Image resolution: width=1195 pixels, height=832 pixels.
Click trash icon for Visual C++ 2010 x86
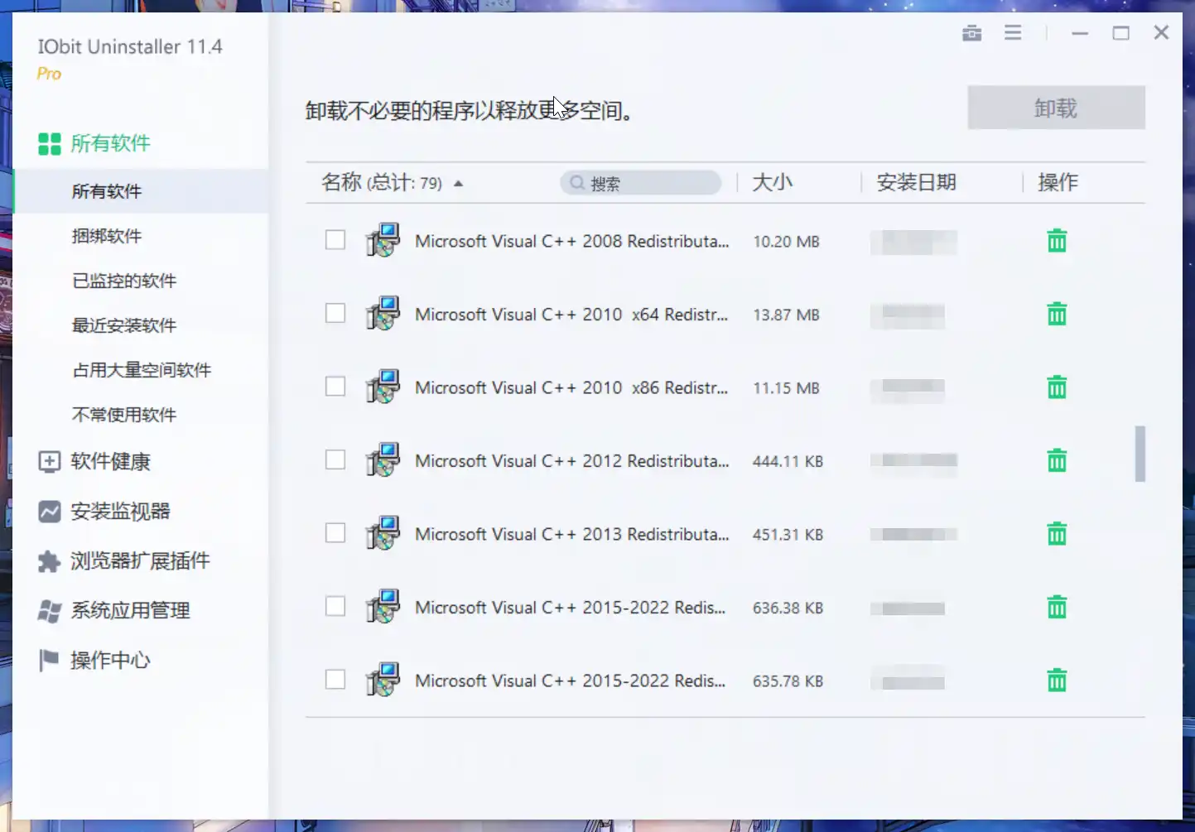pyautogui.click(x=1057, y=387)
